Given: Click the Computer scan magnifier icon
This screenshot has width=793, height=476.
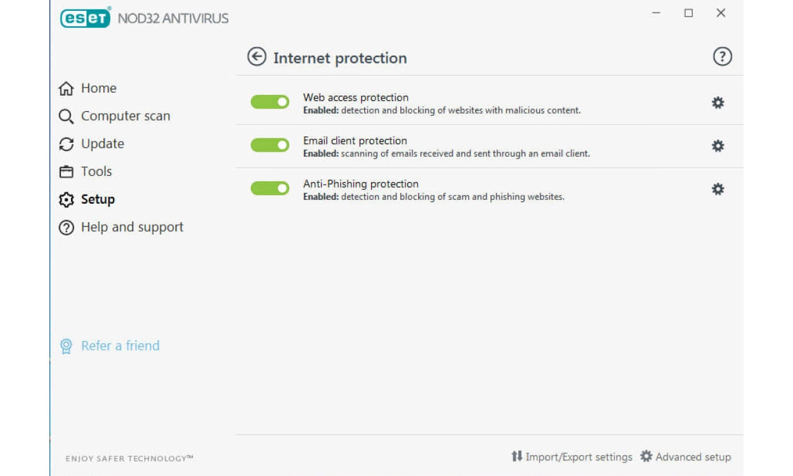Looking at the screenshot, I should [66, 117].
